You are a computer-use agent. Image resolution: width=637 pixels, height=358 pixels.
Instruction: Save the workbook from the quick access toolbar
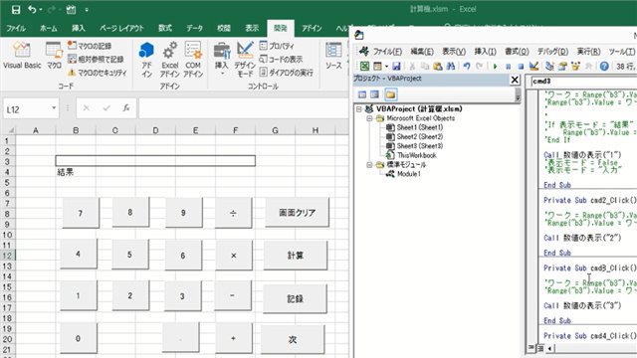(16, 9)
